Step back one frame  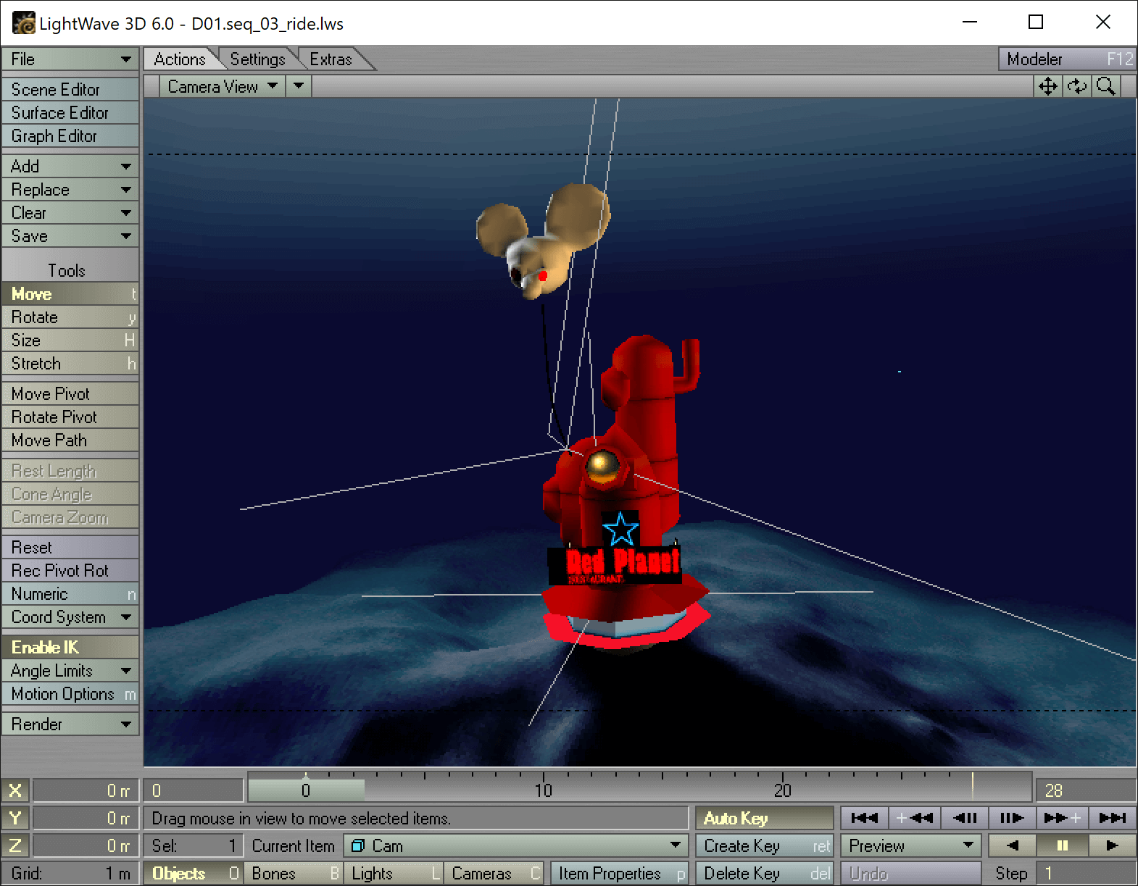[x=965, y=818]
